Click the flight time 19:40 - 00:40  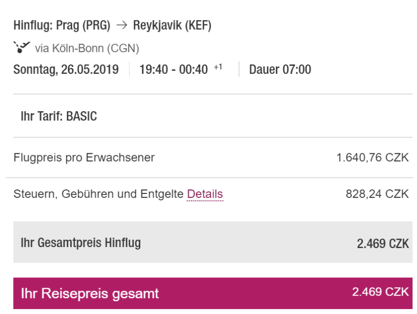pos(173,69)
